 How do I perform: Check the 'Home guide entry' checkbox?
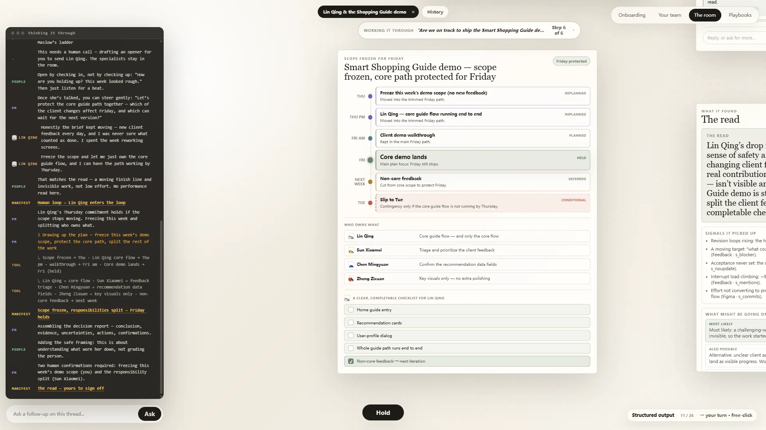[351, 310]
